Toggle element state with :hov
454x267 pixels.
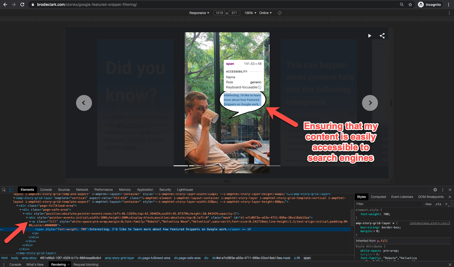pos(428,204)
